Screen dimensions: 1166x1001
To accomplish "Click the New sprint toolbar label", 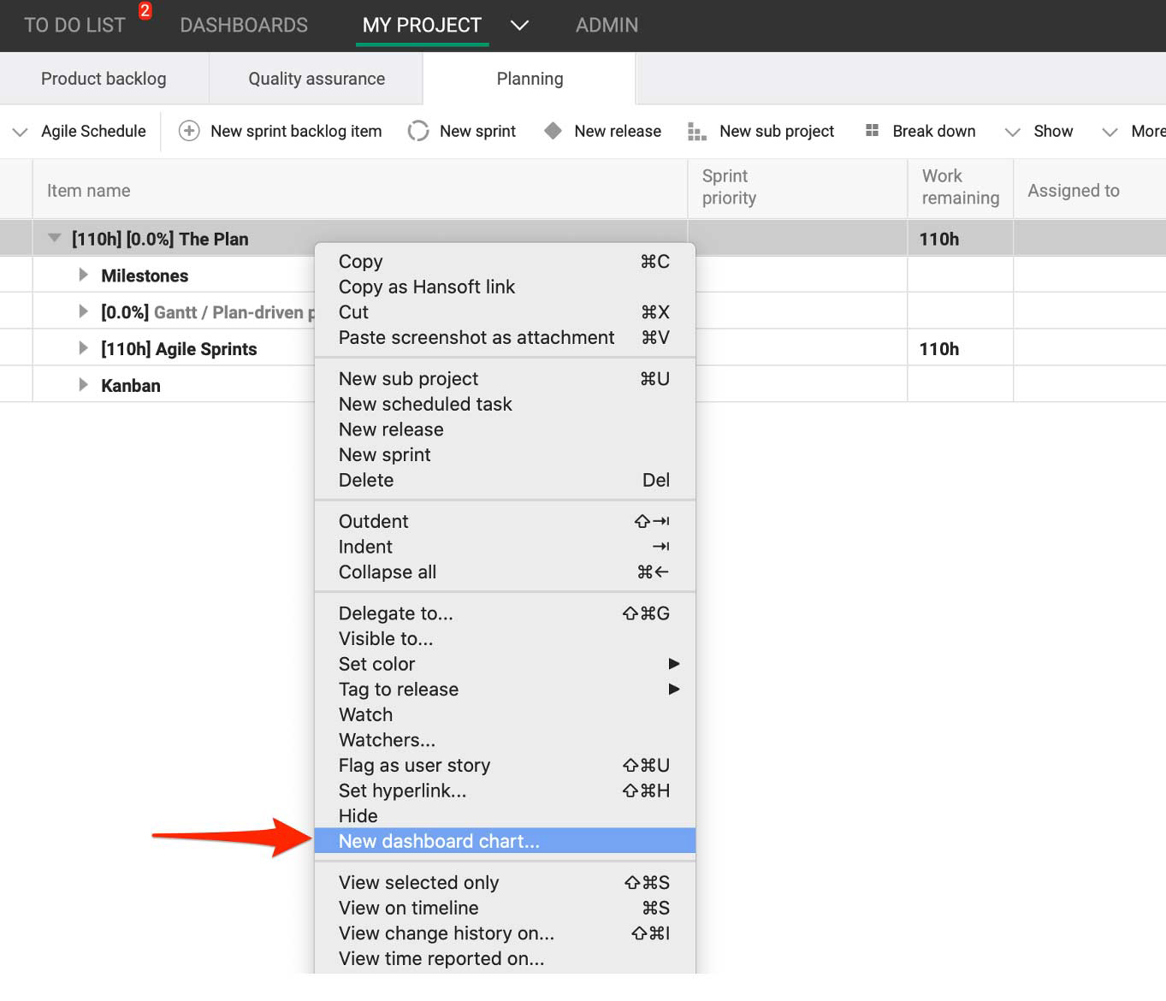I will tap(477, 131).
